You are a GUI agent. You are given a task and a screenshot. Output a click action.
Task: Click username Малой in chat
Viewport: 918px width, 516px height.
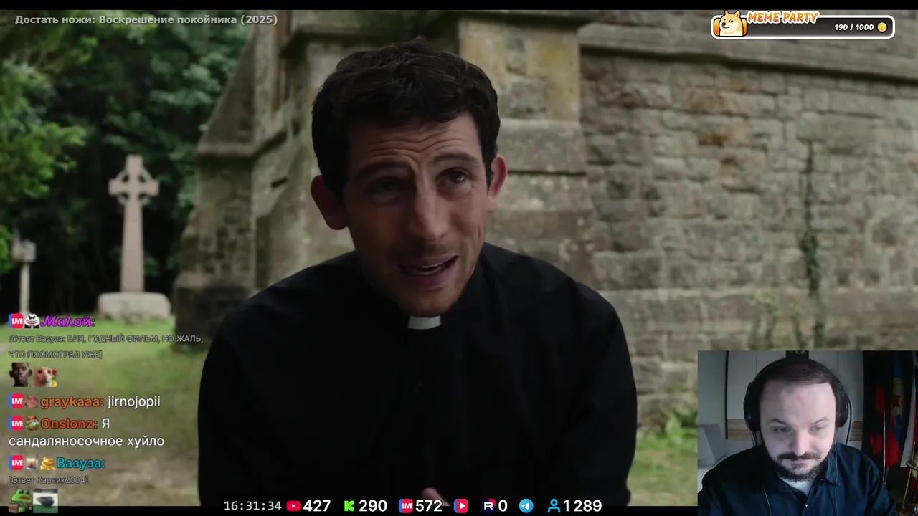68,321
